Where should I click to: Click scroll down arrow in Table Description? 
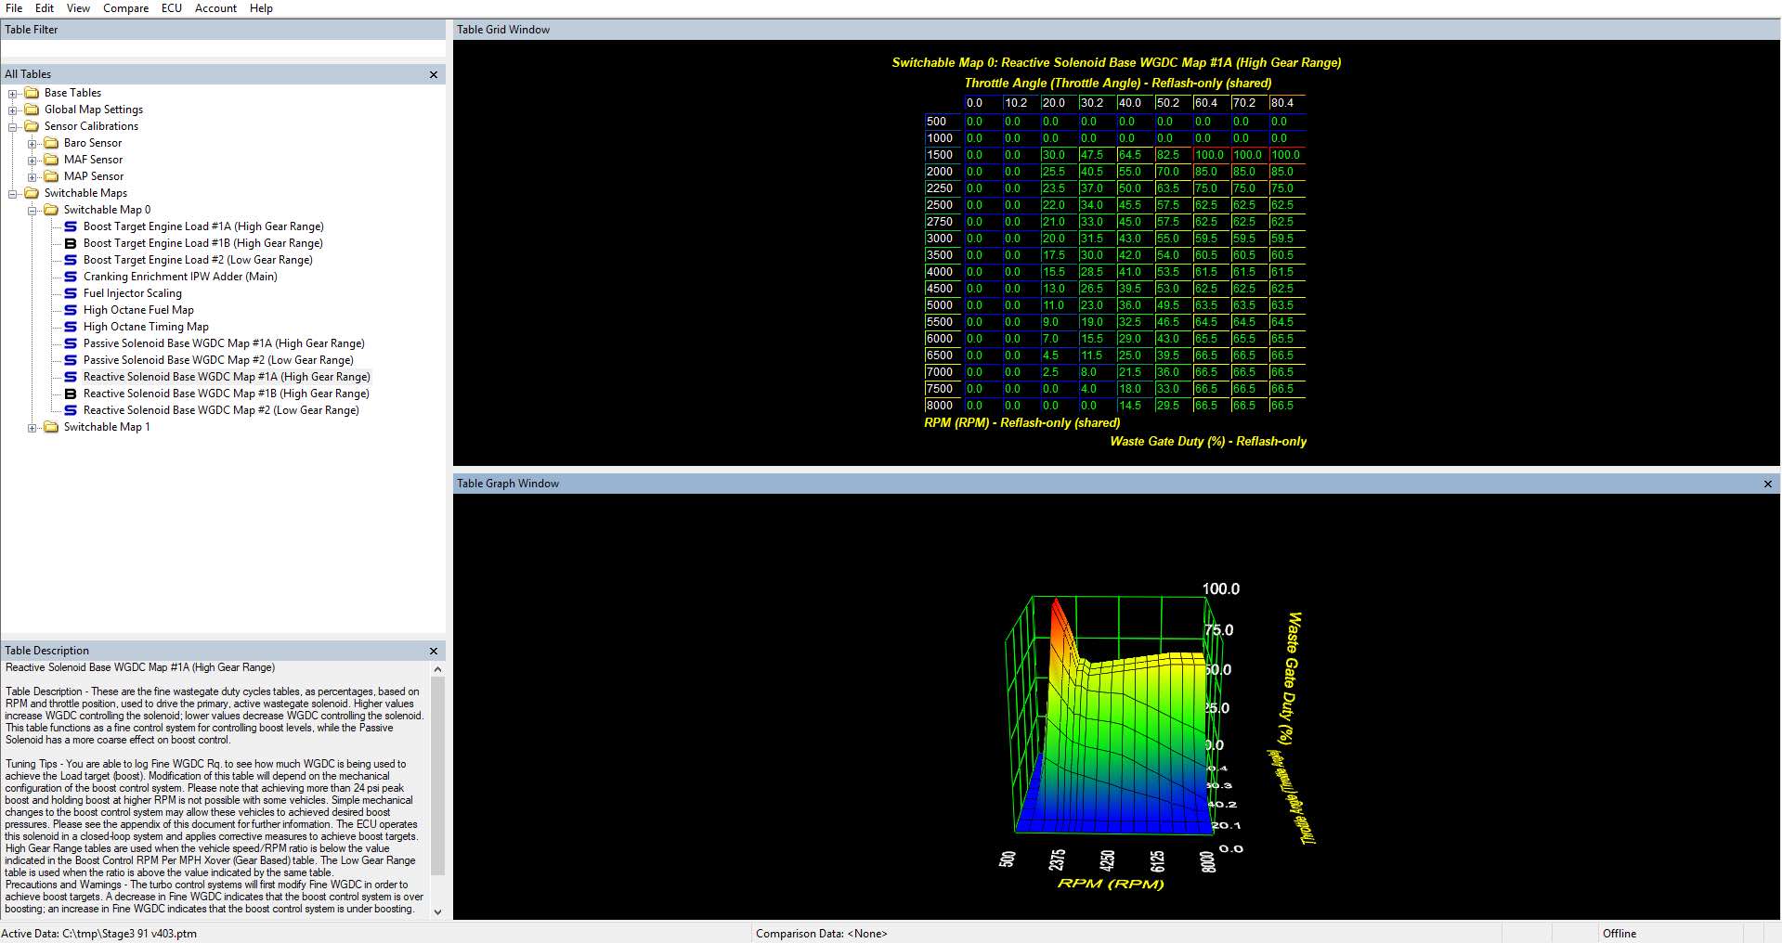coord(437,912)
